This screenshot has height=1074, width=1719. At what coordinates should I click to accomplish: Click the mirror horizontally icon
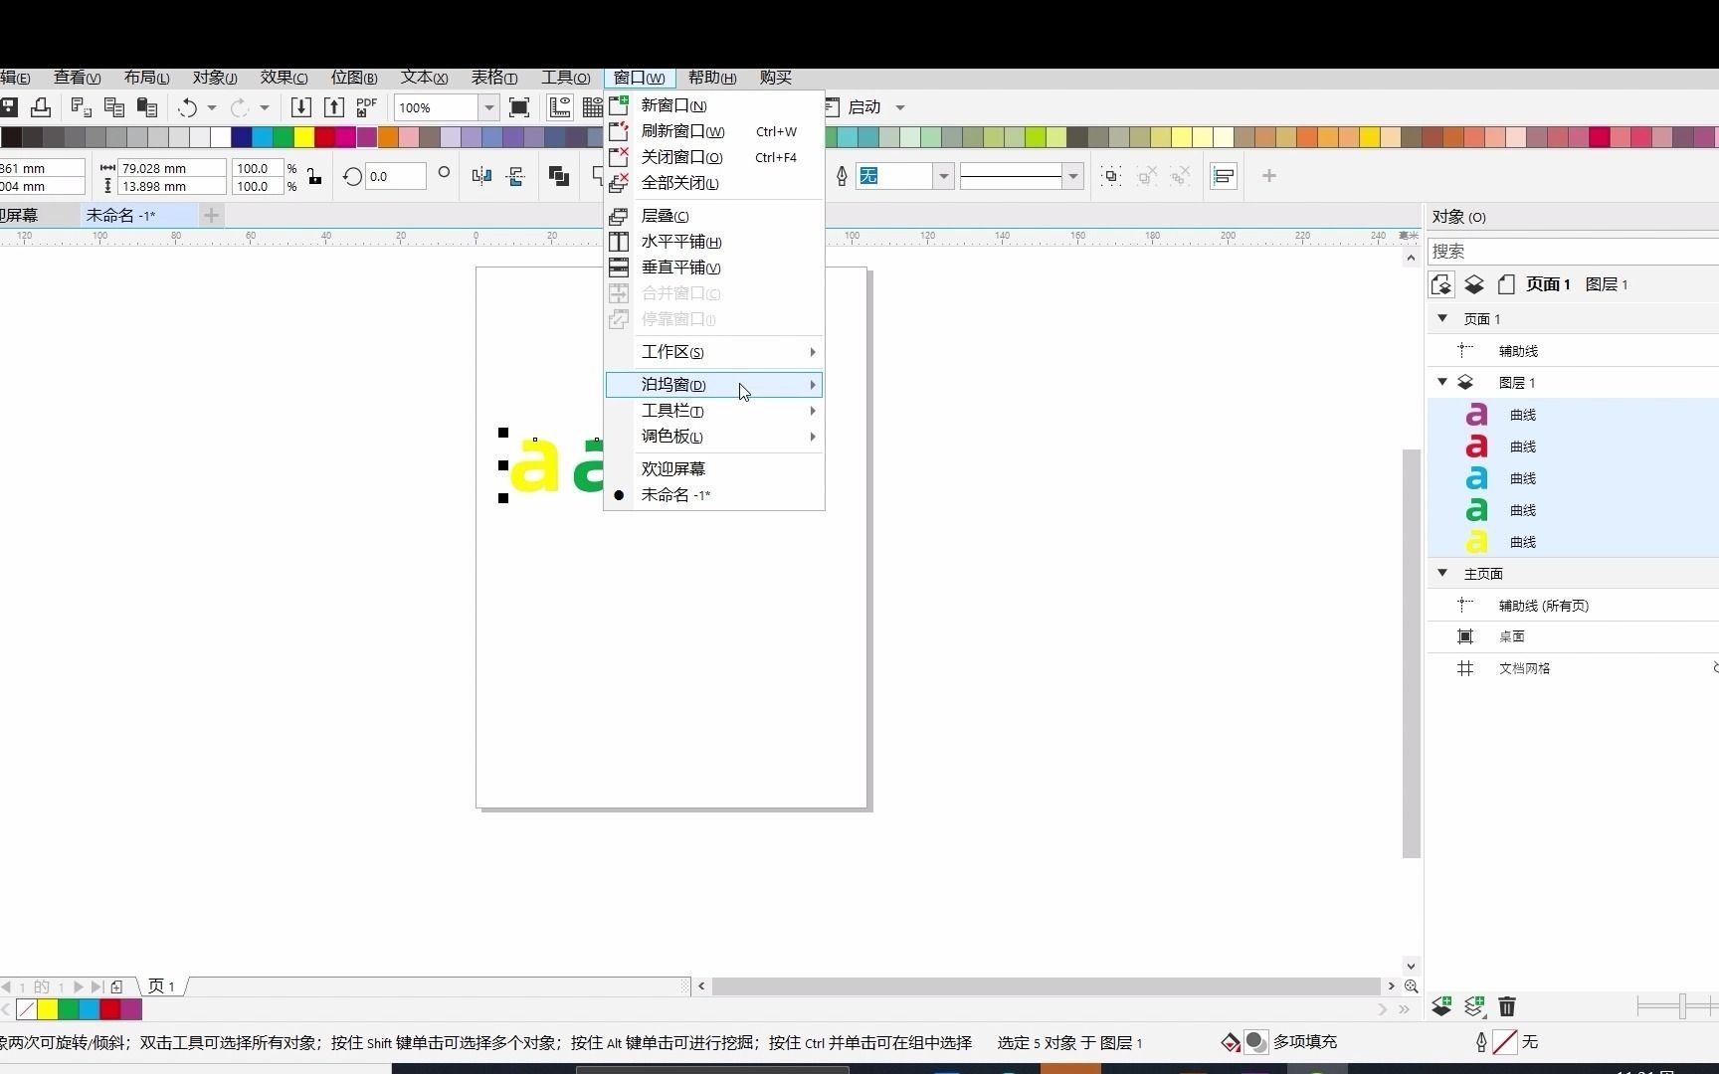tap(481, 176)
